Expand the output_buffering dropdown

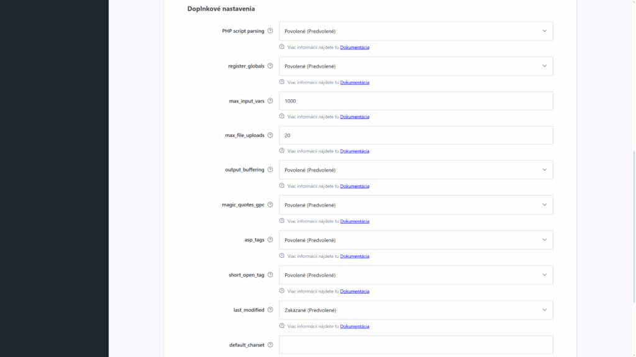click(416, 169)
